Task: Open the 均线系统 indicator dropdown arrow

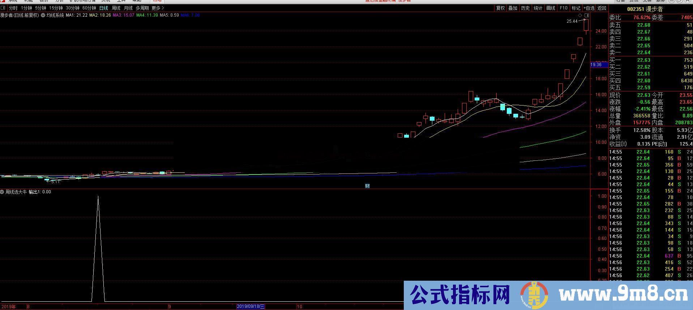Action: tap(43, 15)
